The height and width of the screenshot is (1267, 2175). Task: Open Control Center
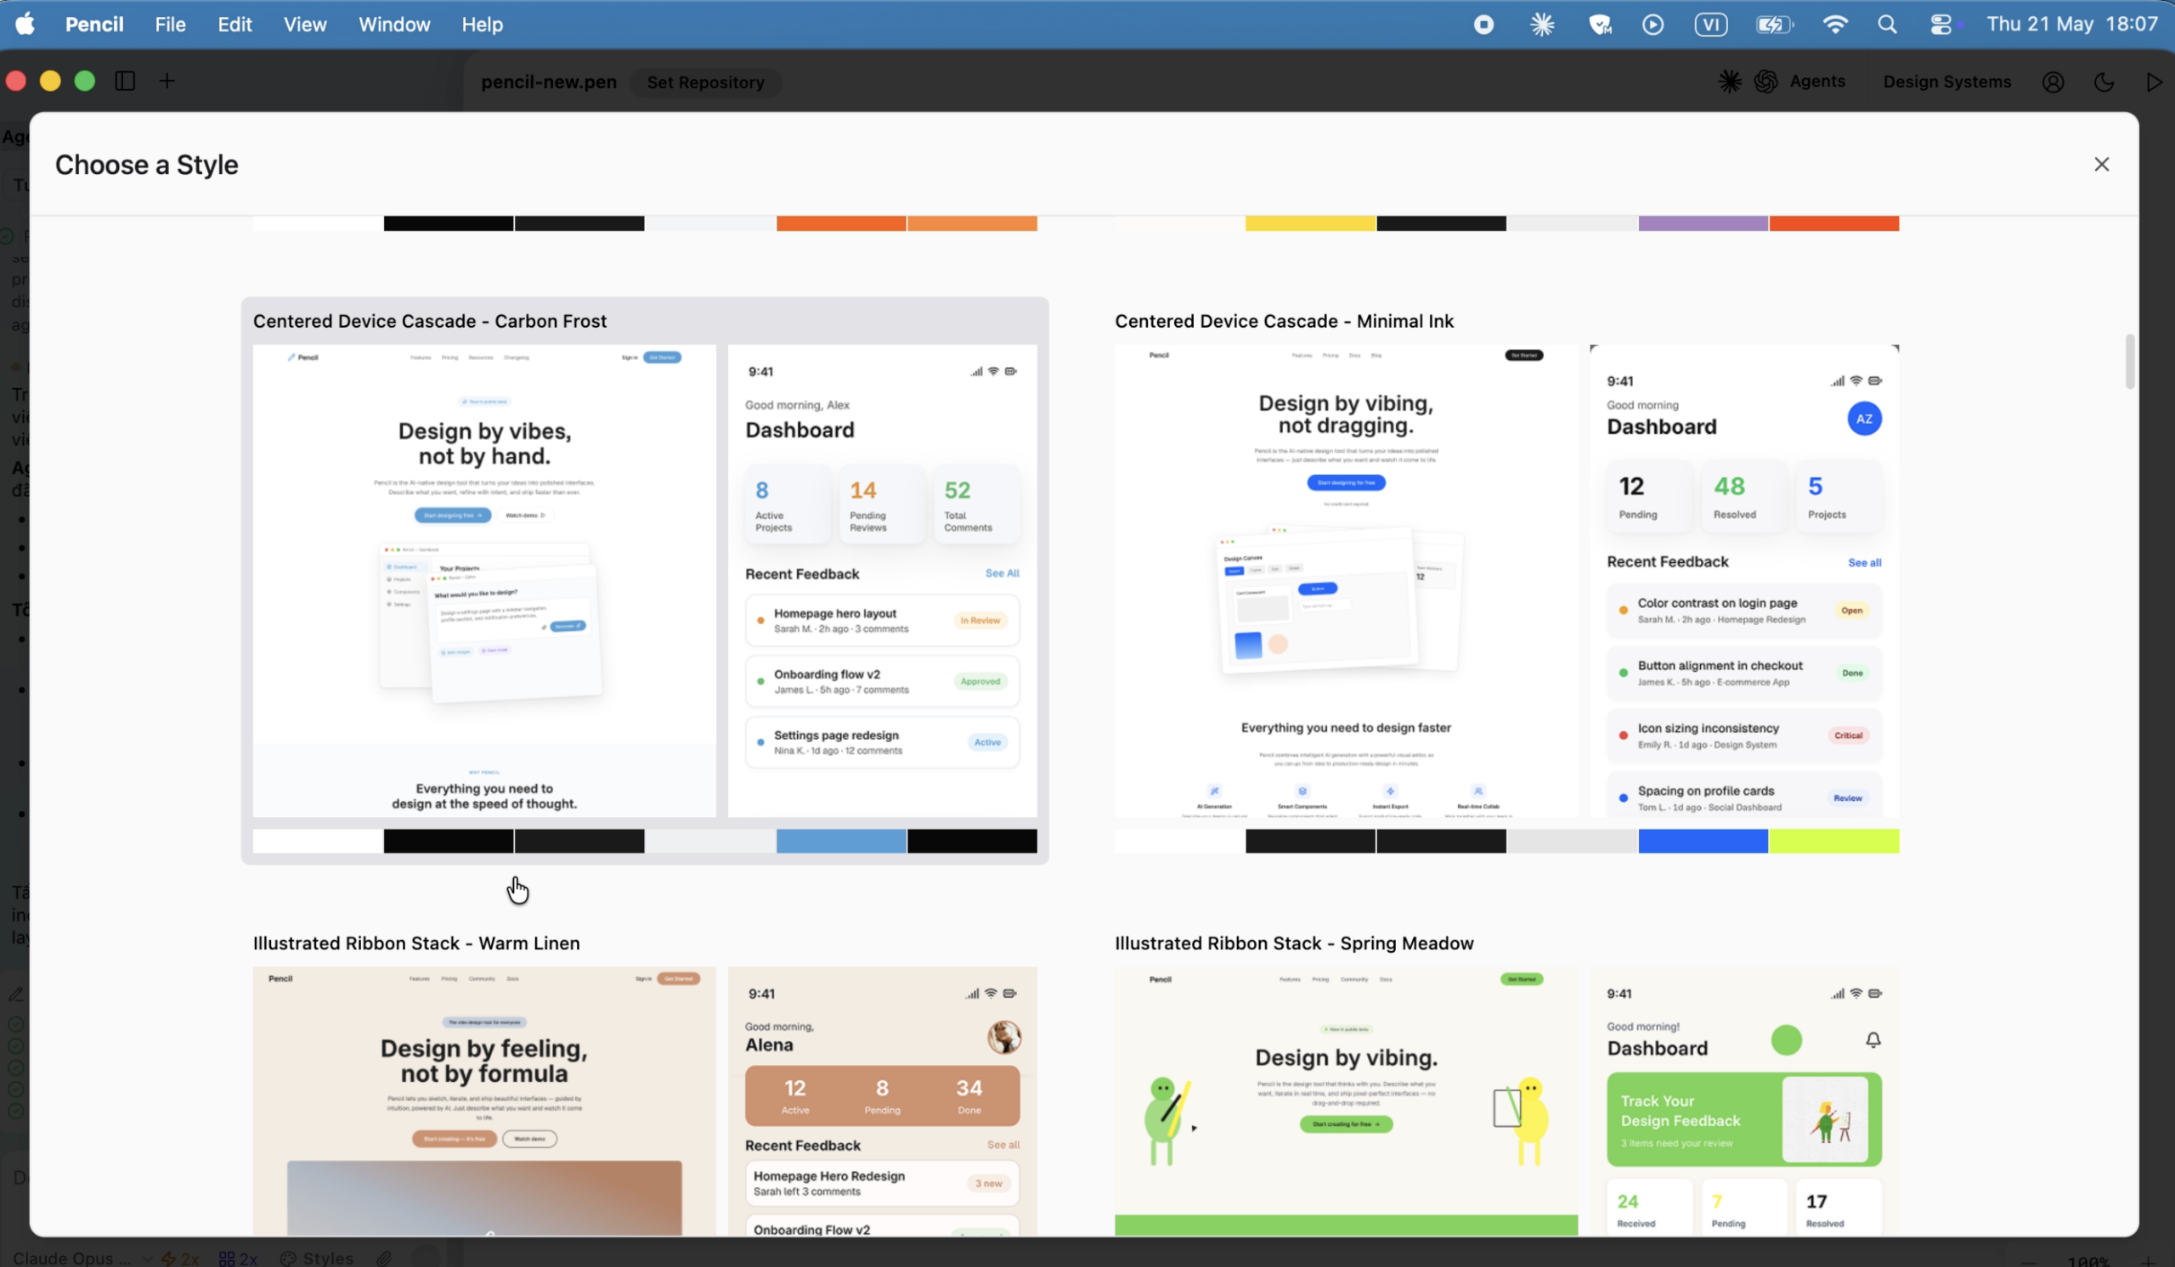1941,24
